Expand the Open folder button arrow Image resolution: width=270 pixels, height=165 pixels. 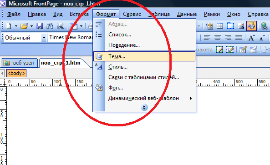point(32,26)
